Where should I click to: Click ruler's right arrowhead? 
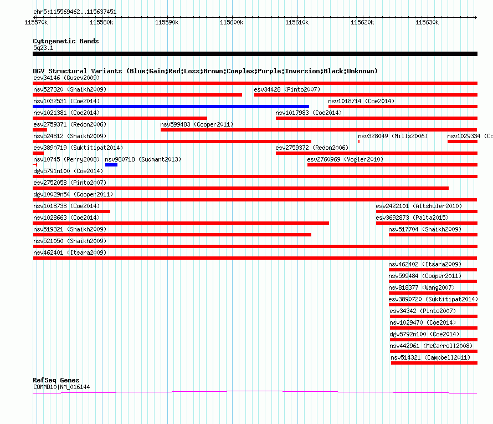click(x=475, y=17)
